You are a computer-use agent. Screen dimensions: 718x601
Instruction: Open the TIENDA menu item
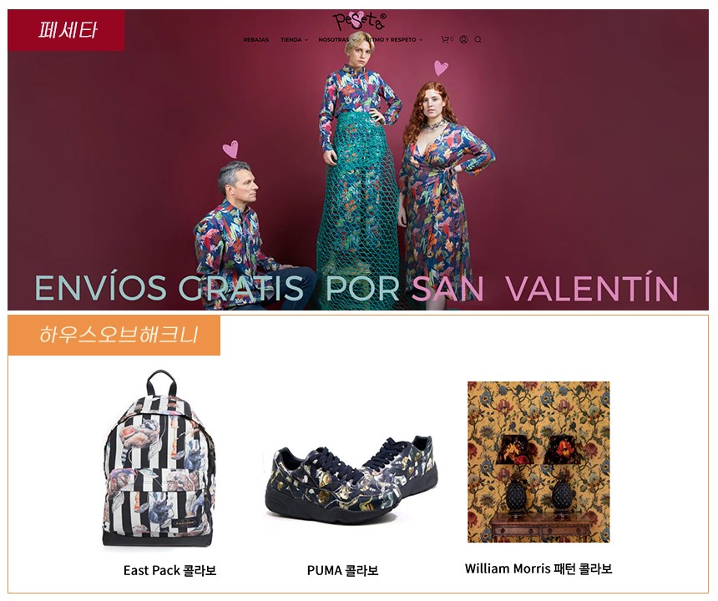tap(291, 40)
